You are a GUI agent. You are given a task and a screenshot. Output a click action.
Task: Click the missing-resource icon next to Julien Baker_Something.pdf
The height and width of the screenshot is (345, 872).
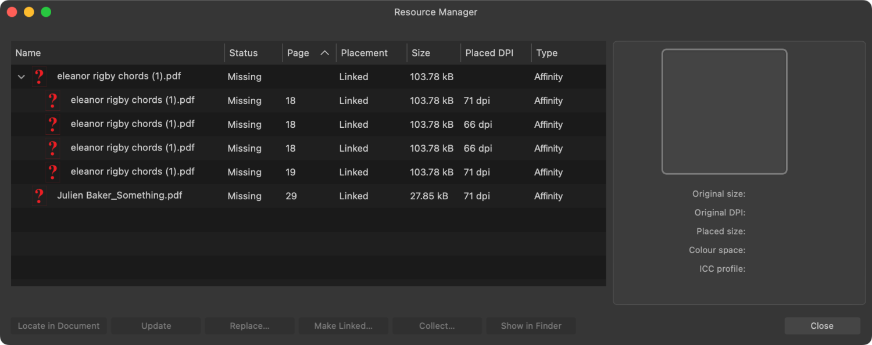[x=39, y=196]
